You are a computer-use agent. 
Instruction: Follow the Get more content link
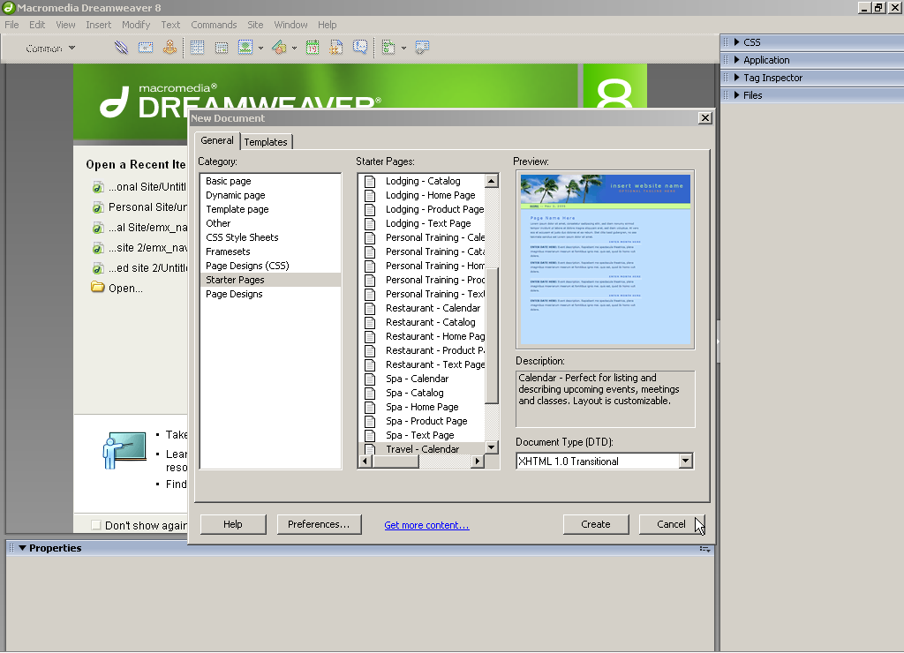click(426, 525)
